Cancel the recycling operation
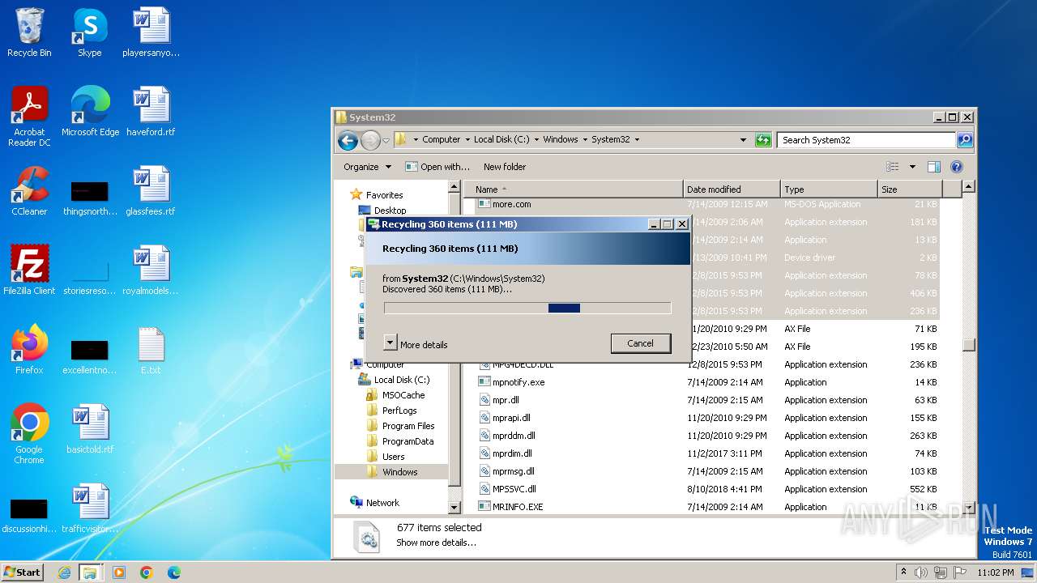 pyautogui.click(x=640, y=343)
